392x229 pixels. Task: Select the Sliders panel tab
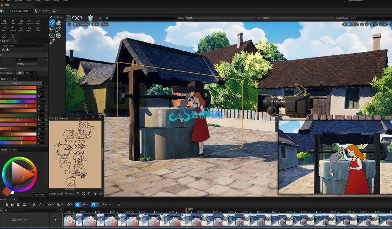4,79
